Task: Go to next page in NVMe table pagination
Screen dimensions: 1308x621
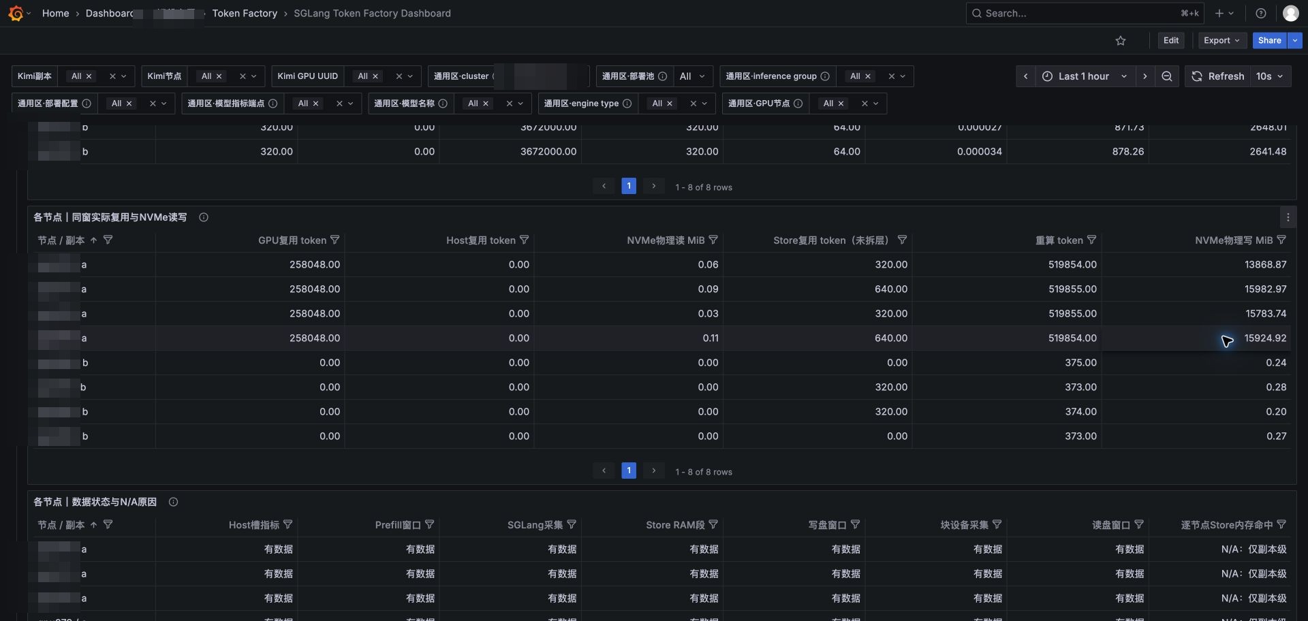Action: click(653, 471)
